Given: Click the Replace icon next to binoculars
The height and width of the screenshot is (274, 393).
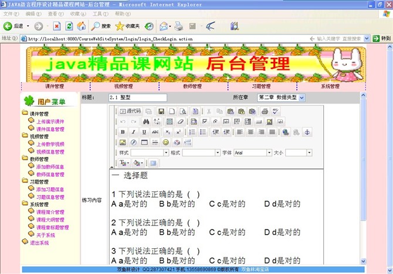Looking at the screenshot, I should click(157, 122).
